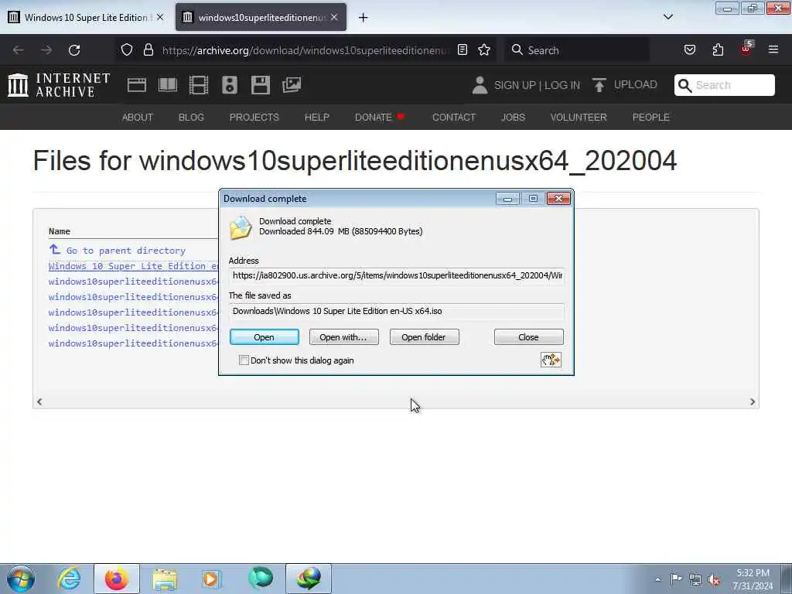
Task: Click Go to parent directory link
Action: point(126,251)
